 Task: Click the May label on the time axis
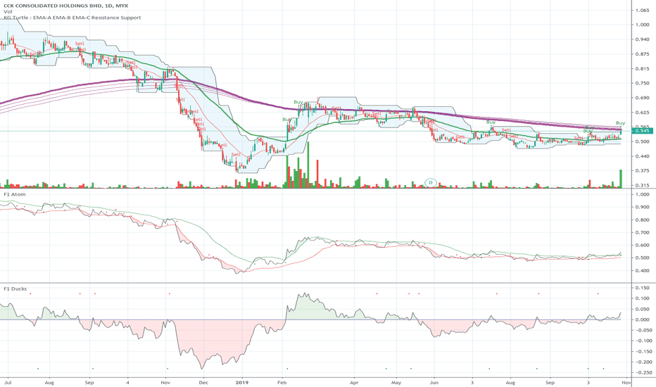(396, 382)
